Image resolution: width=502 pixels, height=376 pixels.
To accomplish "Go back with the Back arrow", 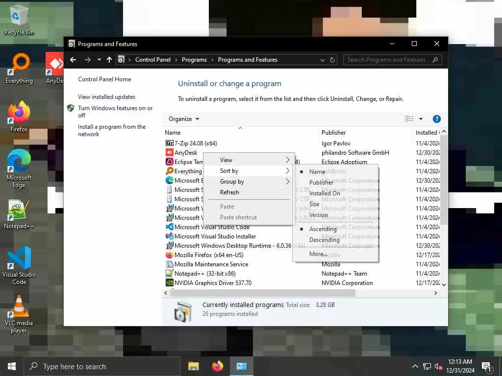I will pos(73,60).
